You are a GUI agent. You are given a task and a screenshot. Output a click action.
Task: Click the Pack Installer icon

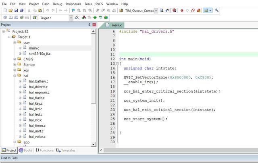pos(106,17)
